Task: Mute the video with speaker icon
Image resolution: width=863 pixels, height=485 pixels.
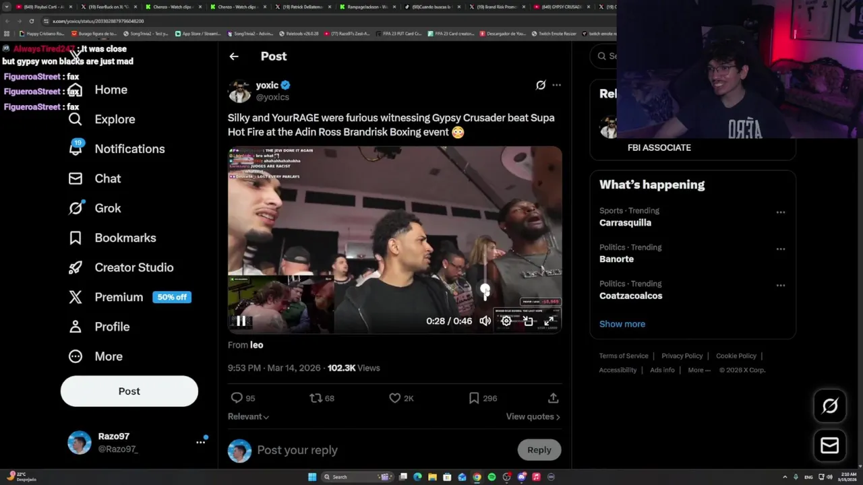Action: (x=485, y=321)
